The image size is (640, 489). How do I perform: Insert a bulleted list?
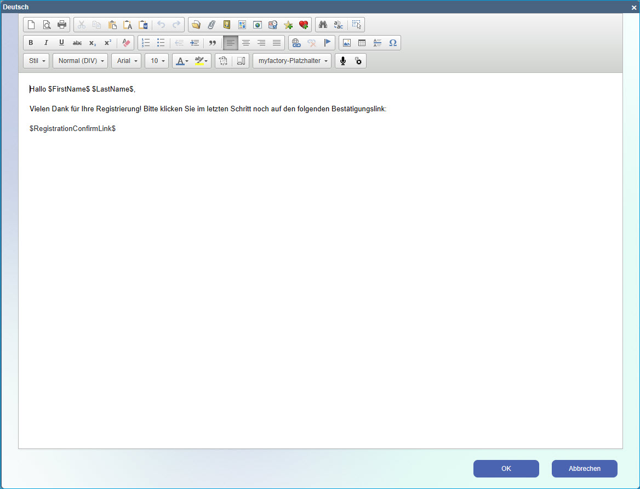[x=161, y=43]
